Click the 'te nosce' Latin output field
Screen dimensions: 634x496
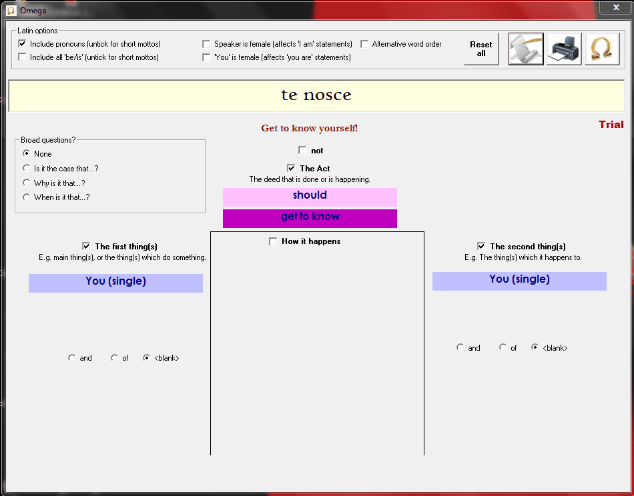316,96
